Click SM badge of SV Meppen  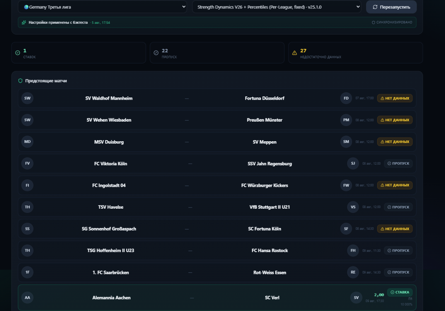pyautogui.click(x=346, y=142)
